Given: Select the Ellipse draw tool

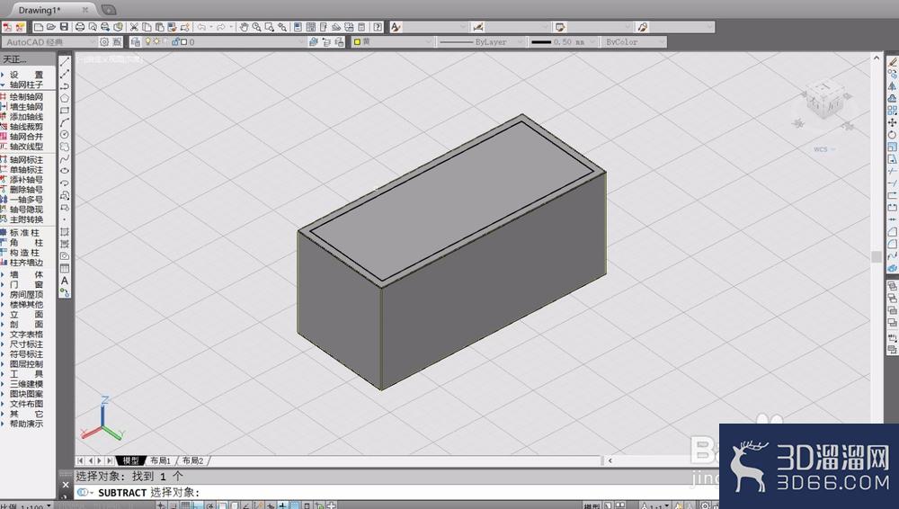Looking at the screenshot, I should pos(65,171).
